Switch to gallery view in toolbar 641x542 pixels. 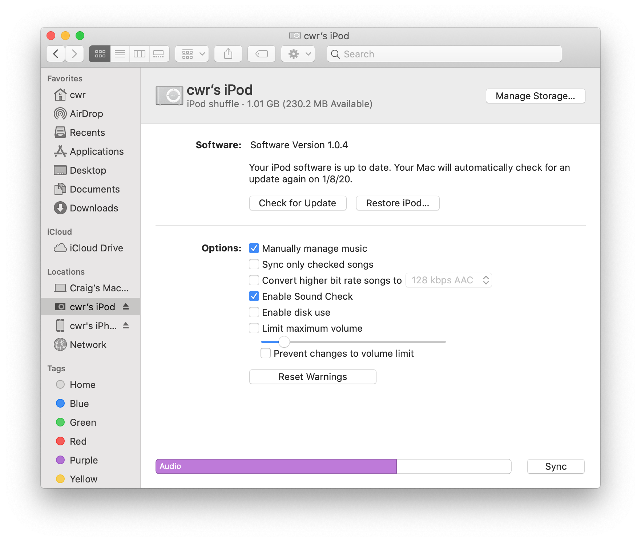[x=159, y=54]
